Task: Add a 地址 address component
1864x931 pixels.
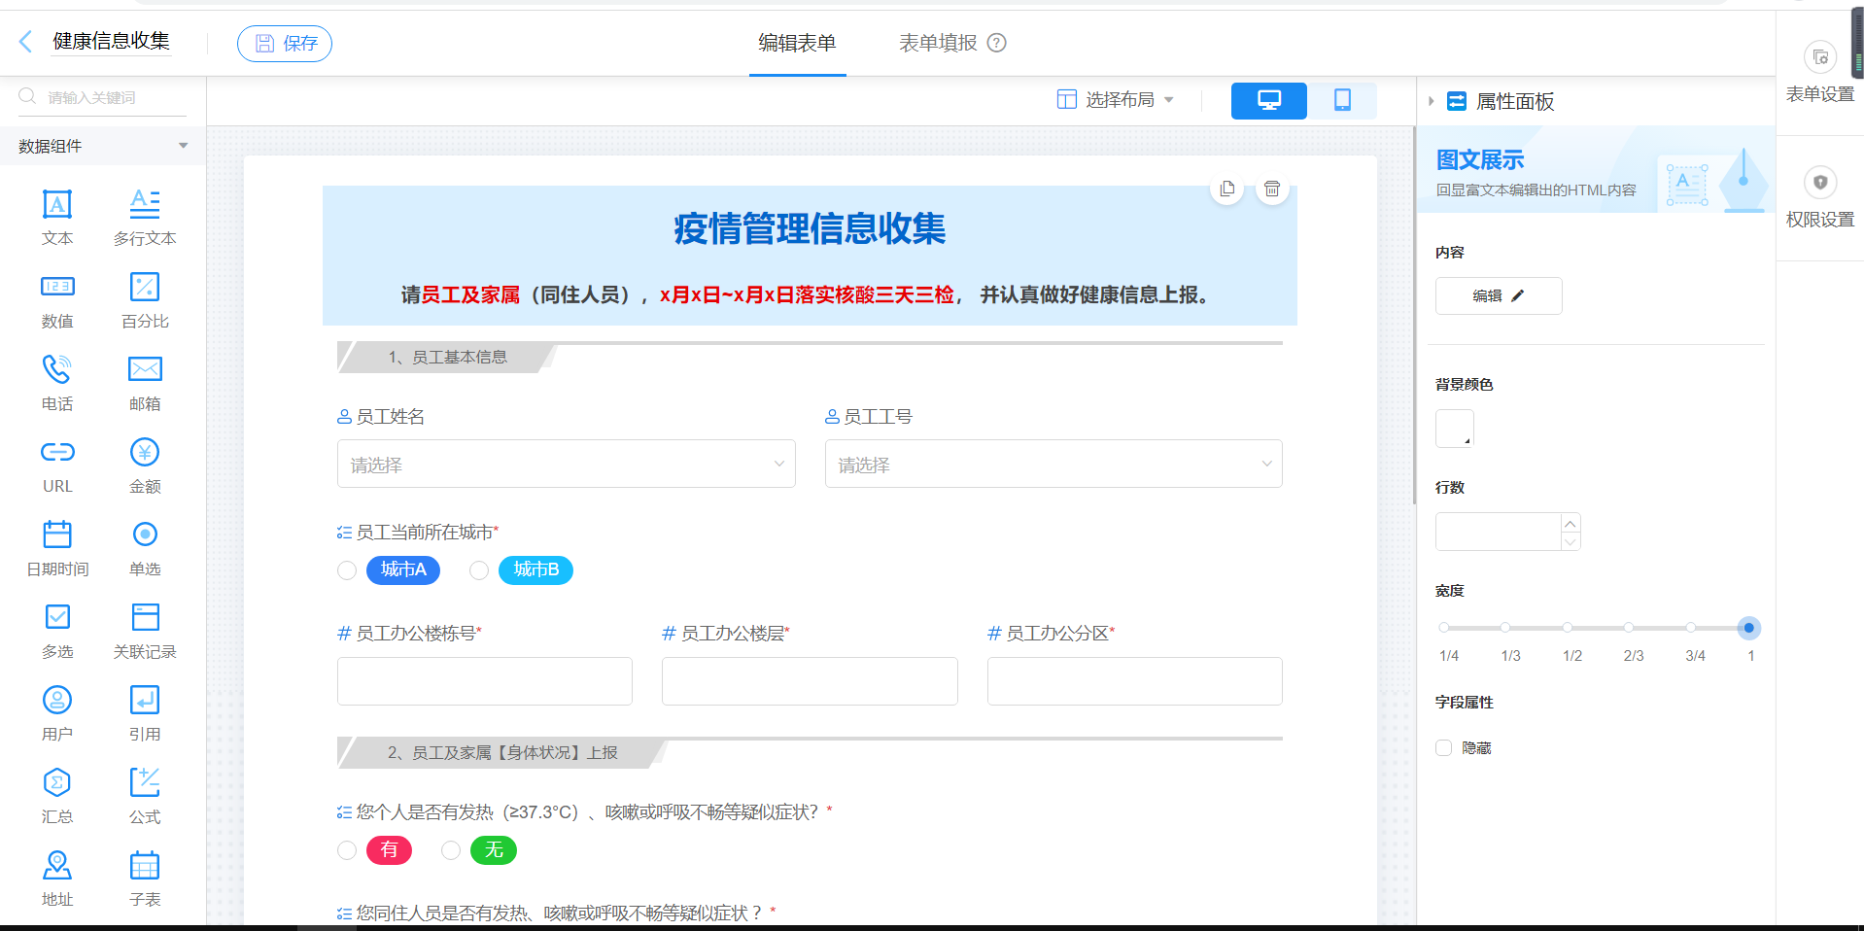Action: click(x=57, y=879)
